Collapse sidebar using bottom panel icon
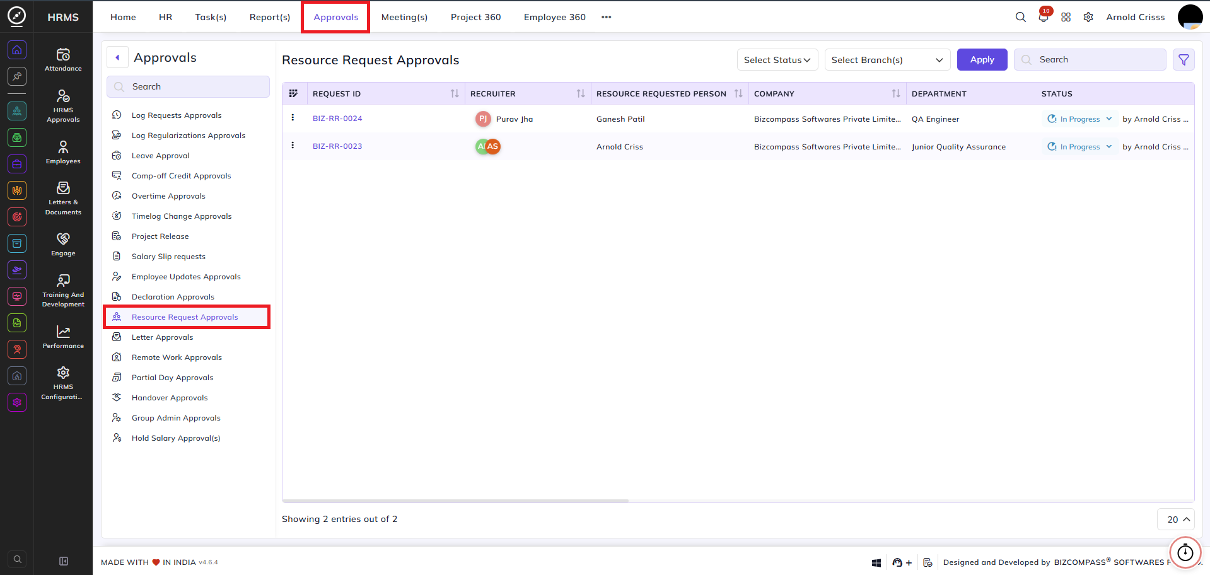The height and width of the screenshot is (575, 1210). pyautogui.click(x=64, y=561)
